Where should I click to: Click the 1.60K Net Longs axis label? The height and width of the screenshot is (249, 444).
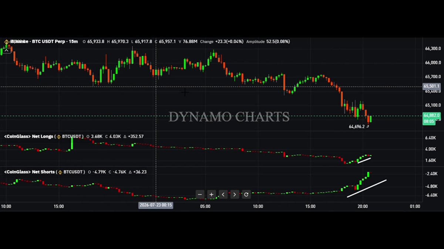coord(431,161)
